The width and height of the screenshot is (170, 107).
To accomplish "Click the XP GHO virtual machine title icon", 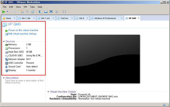I will 5,24.
